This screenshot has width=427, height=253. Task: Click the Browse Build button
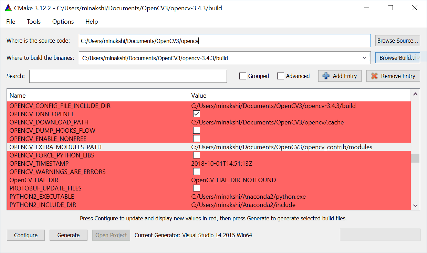(398, 58)
